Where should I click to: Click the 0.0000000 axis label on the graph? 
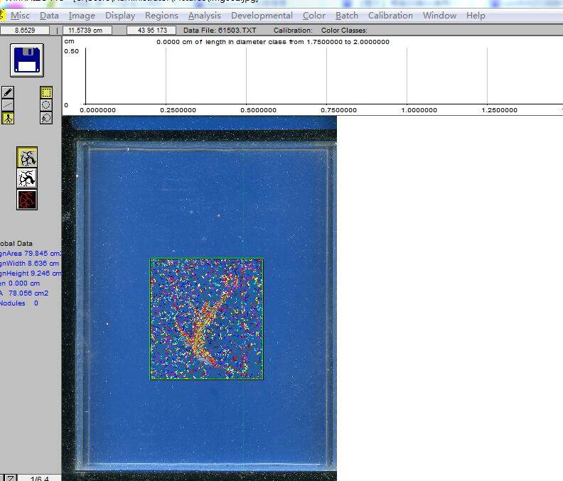coord(97,110)
